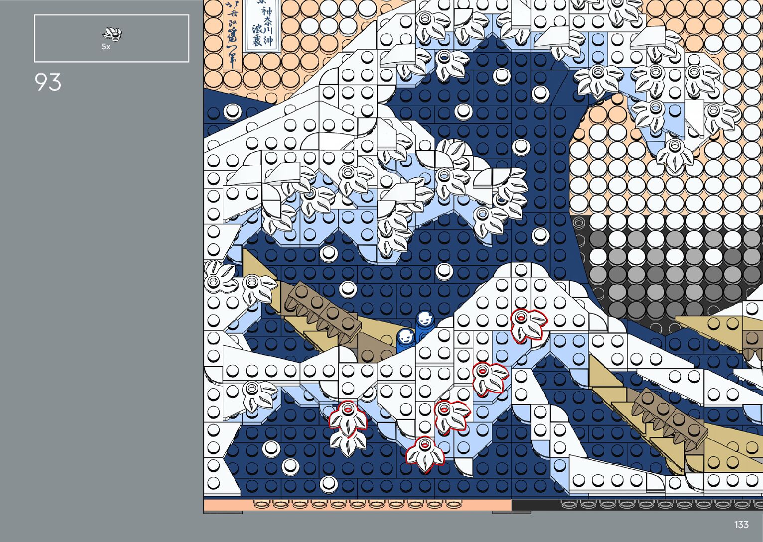The width and height of the screenshot is (763, 542).
Task: Click the orange strip along the bottom edge
Action: pyautogui.click(x=357, y=505)
